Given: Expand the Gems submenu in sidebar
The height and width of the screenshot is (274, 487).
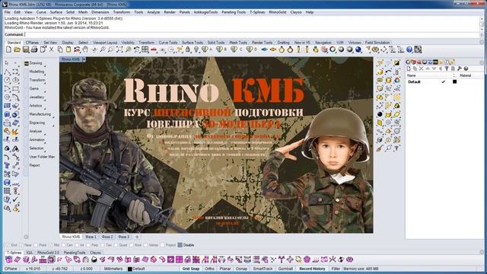Looking at the screenshot, I should [33, 89].
